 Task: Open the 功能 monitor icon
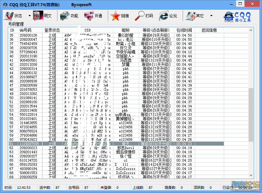click(65, 16)
